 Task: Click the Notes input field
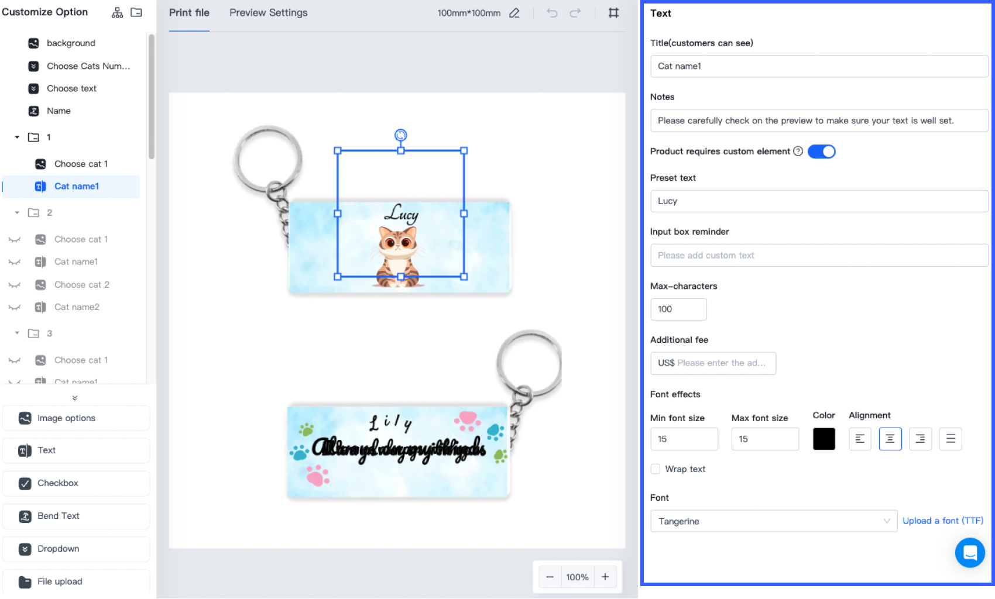pos(819,121)
